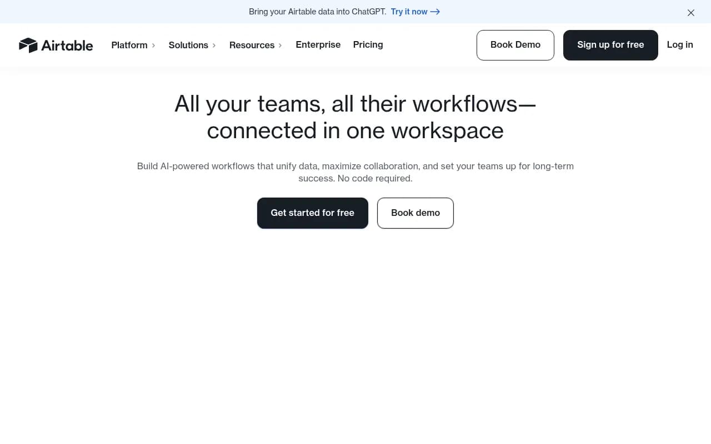This screenshot has height=444, width=711.
Task: Follow the Try it now link
Action: point(409,12)
